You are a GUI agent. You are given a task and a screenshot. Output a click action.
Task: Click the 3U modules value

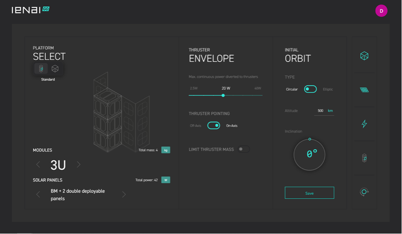pos(58,165)
